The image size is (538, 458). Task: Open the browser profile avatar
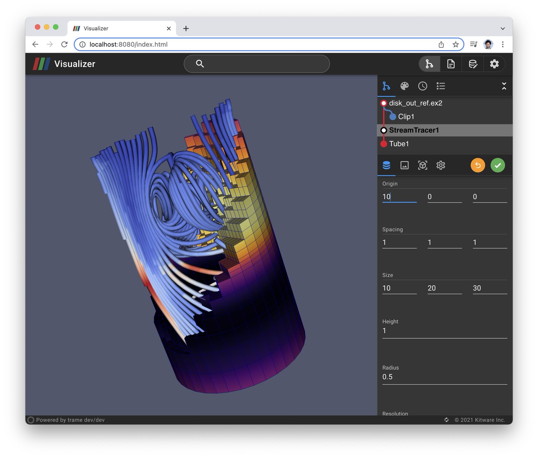pyautogui.click(x=488, y=44)
